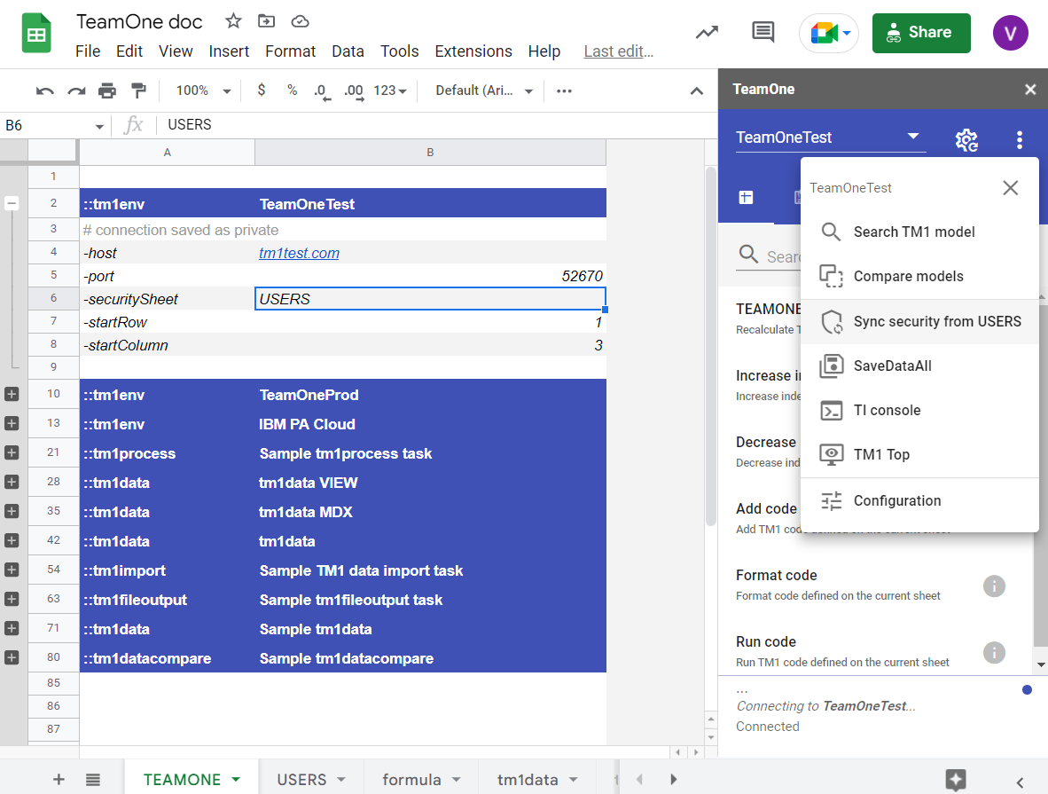The height and width of the screenshot is (794, 1048).
Task: Increase decimal places
Action: (x=354, y=91)
